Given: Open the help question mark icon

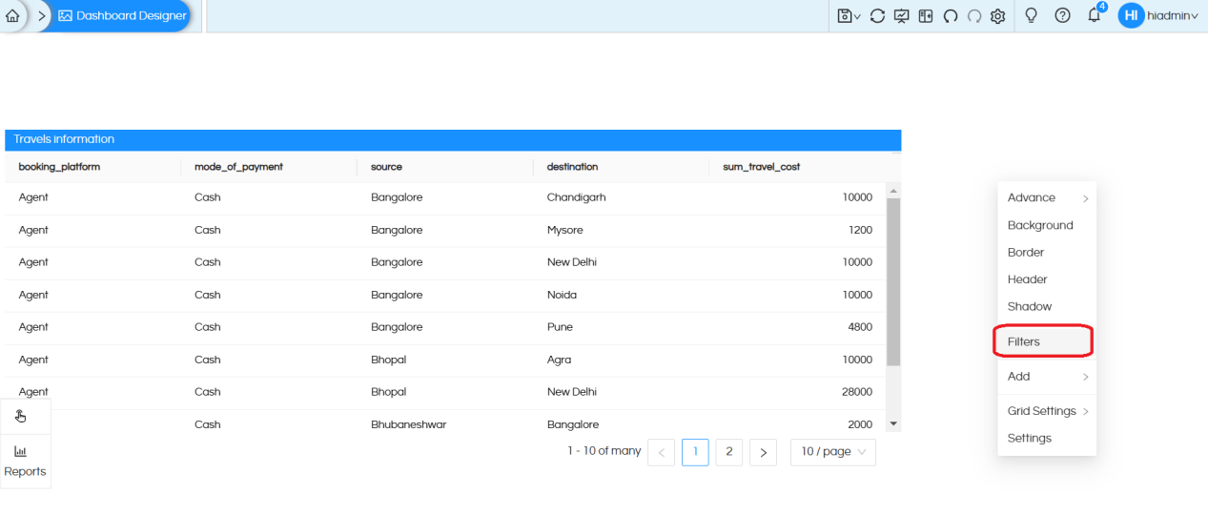Looking at the screenshot, I should (1062, 16).
